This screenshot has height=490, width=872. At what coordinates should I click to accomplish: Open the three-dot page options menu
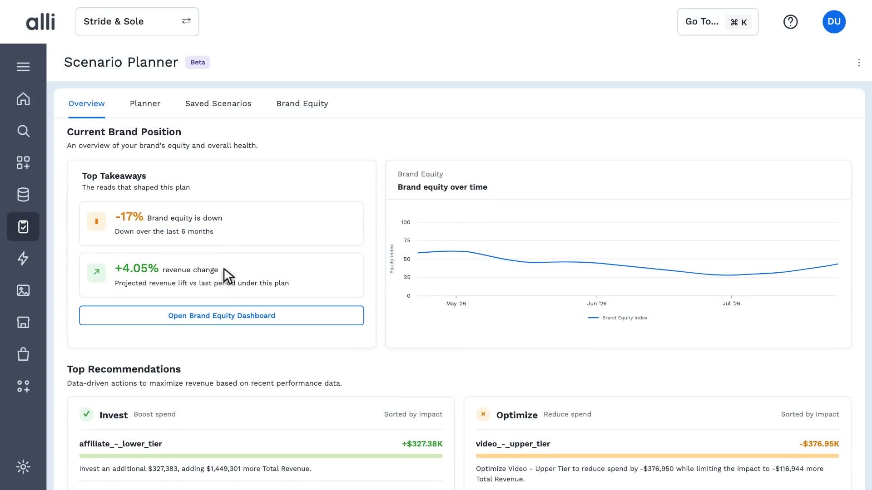tap(859, 63)
